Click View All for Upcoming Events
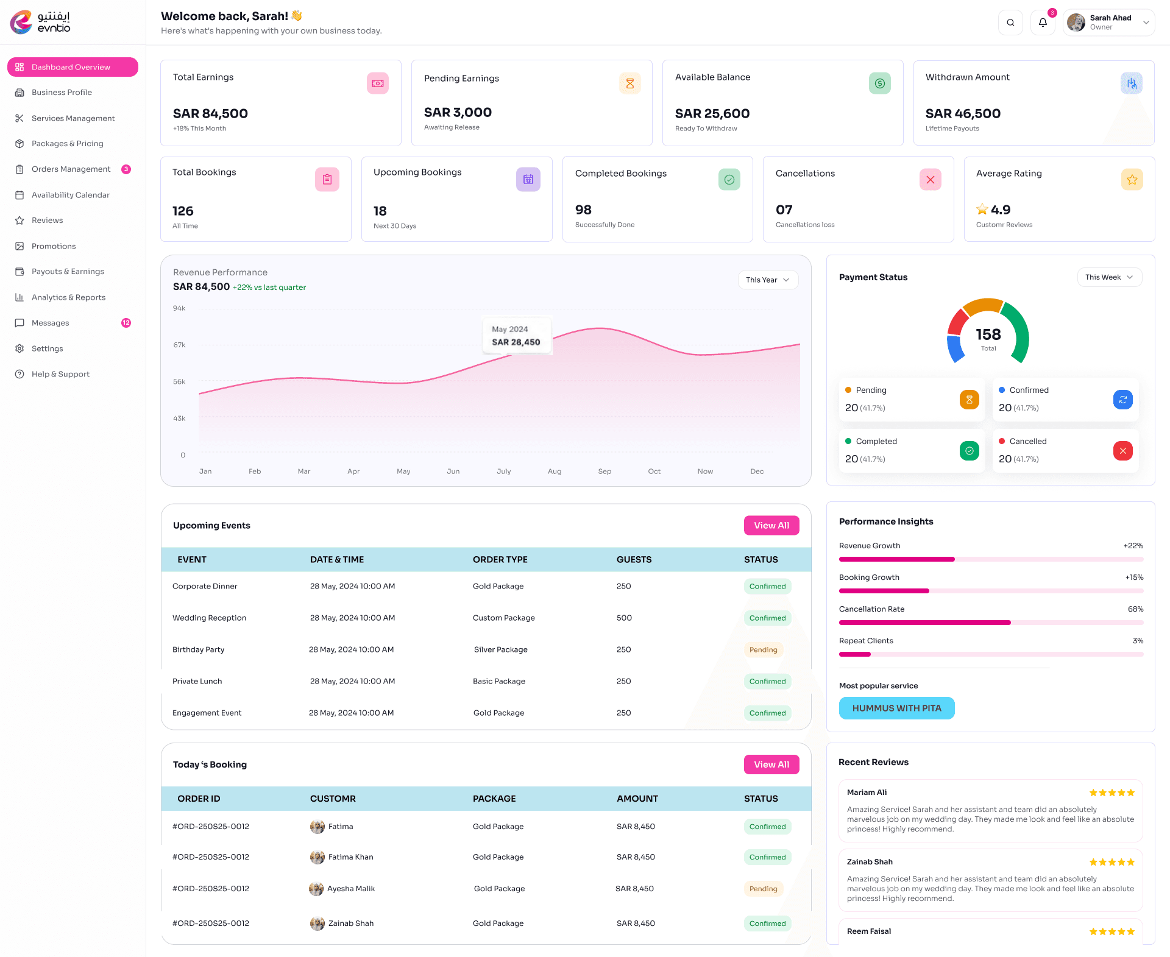Viewport: 1170px width, 957px height. (771, 525)
